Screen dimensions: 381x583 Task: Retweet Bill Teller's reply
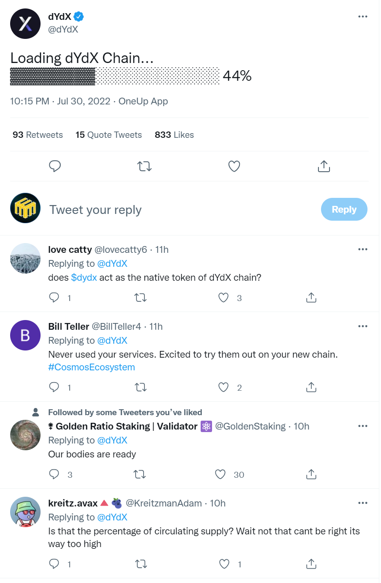coord(141,387)
